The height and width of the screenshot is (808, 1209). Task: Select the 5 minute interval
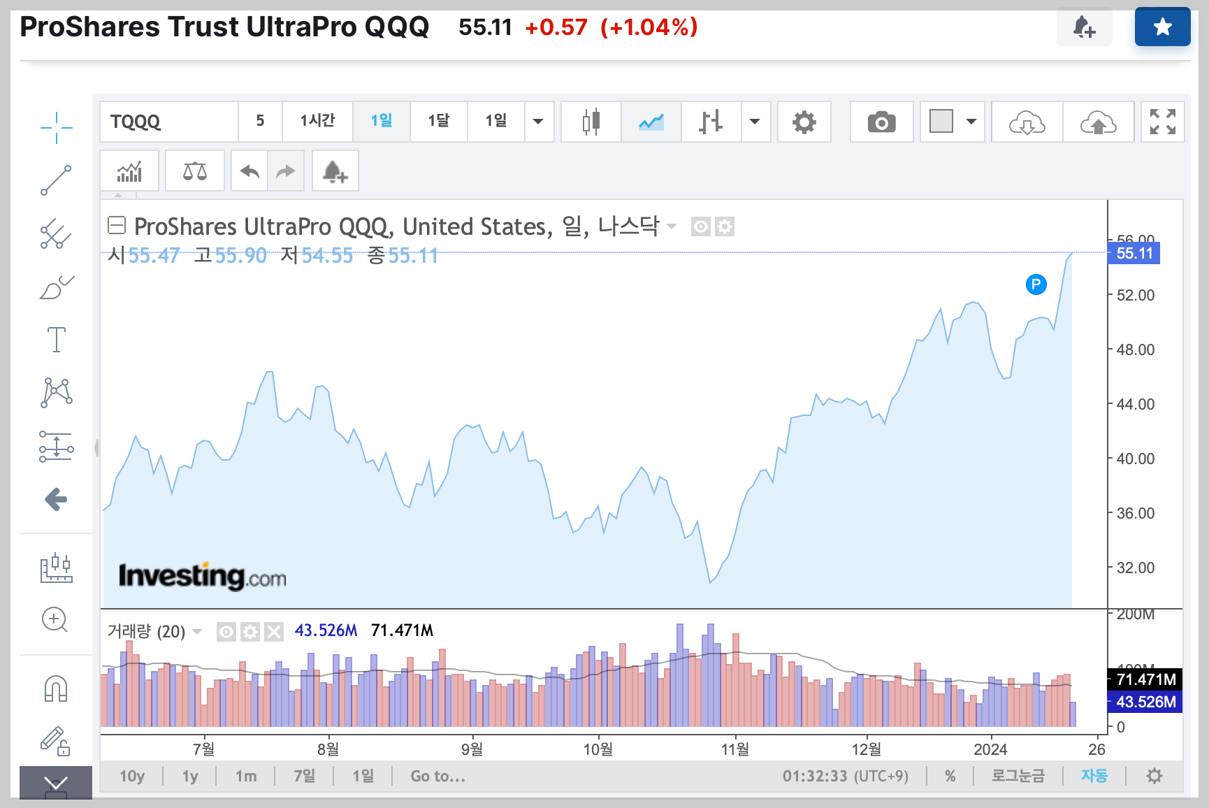[260, 122]
